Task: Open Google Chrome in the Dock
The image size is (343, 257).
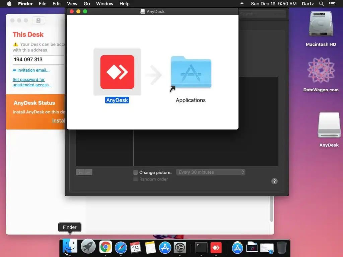Action: pyautogui.click(x=106, y=247)
